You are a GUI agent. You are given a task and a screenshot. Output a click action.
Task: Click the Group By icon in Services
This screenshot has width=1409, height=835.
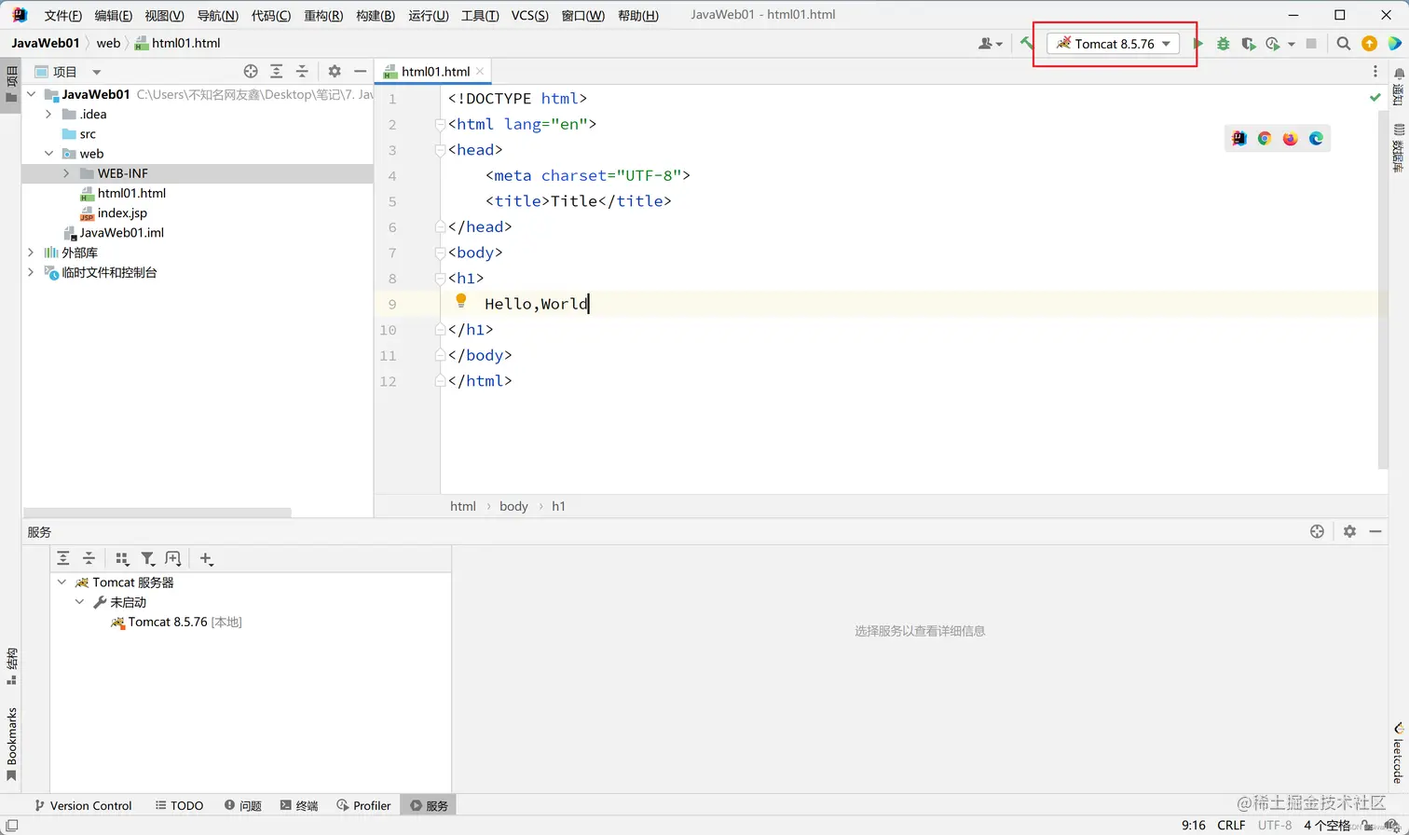point(122,558)
